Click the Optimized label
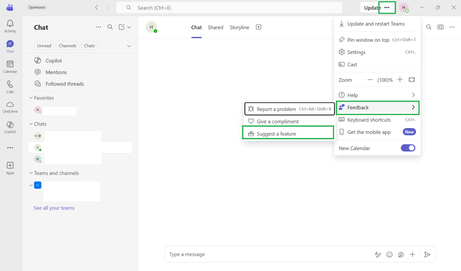461x271 pixels. point(37,7)
